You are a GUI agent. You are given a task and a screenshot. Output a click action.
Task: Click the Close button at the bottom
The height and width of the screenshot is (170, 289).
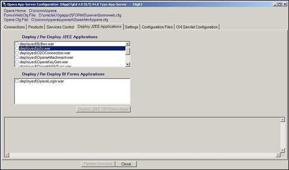pyautogui.click(x=126, y=164)
